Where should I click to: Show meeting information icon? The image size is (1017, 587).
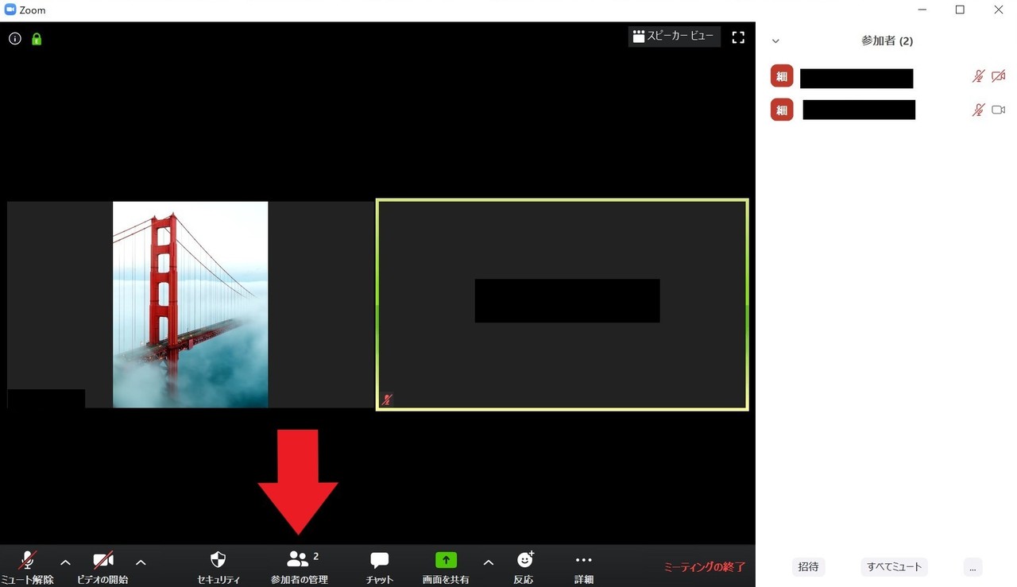tap(15, 38)
